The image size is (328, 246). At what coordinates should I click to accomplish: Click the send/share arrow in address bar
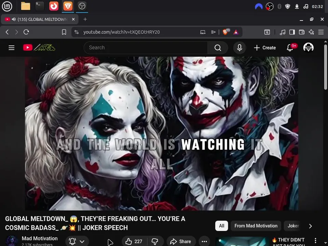click(213, 32)
